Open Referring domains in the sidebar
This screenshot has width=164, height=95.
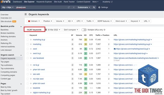coord(8,37)
